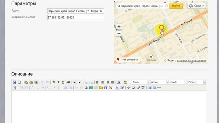Toggle Italic formatting
The image size is (219, 123).
coord(59,82)
